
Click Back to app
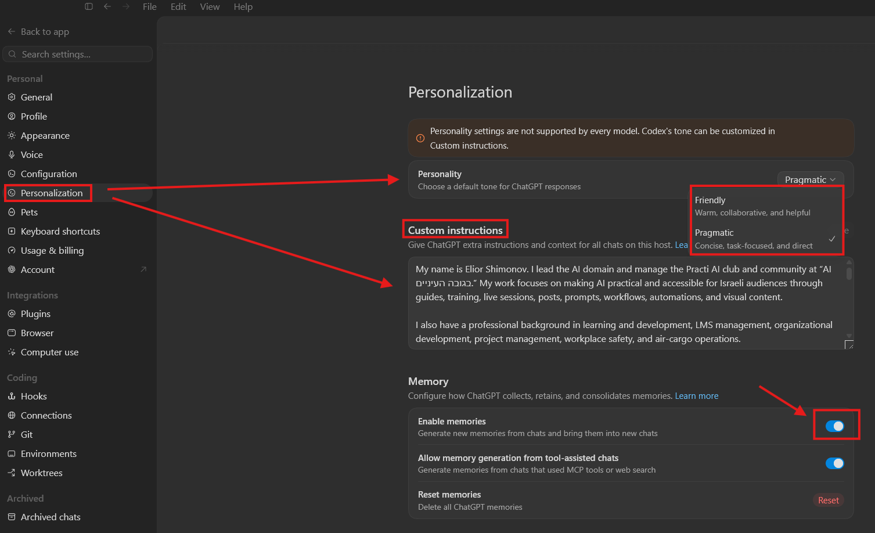[38, 31]
